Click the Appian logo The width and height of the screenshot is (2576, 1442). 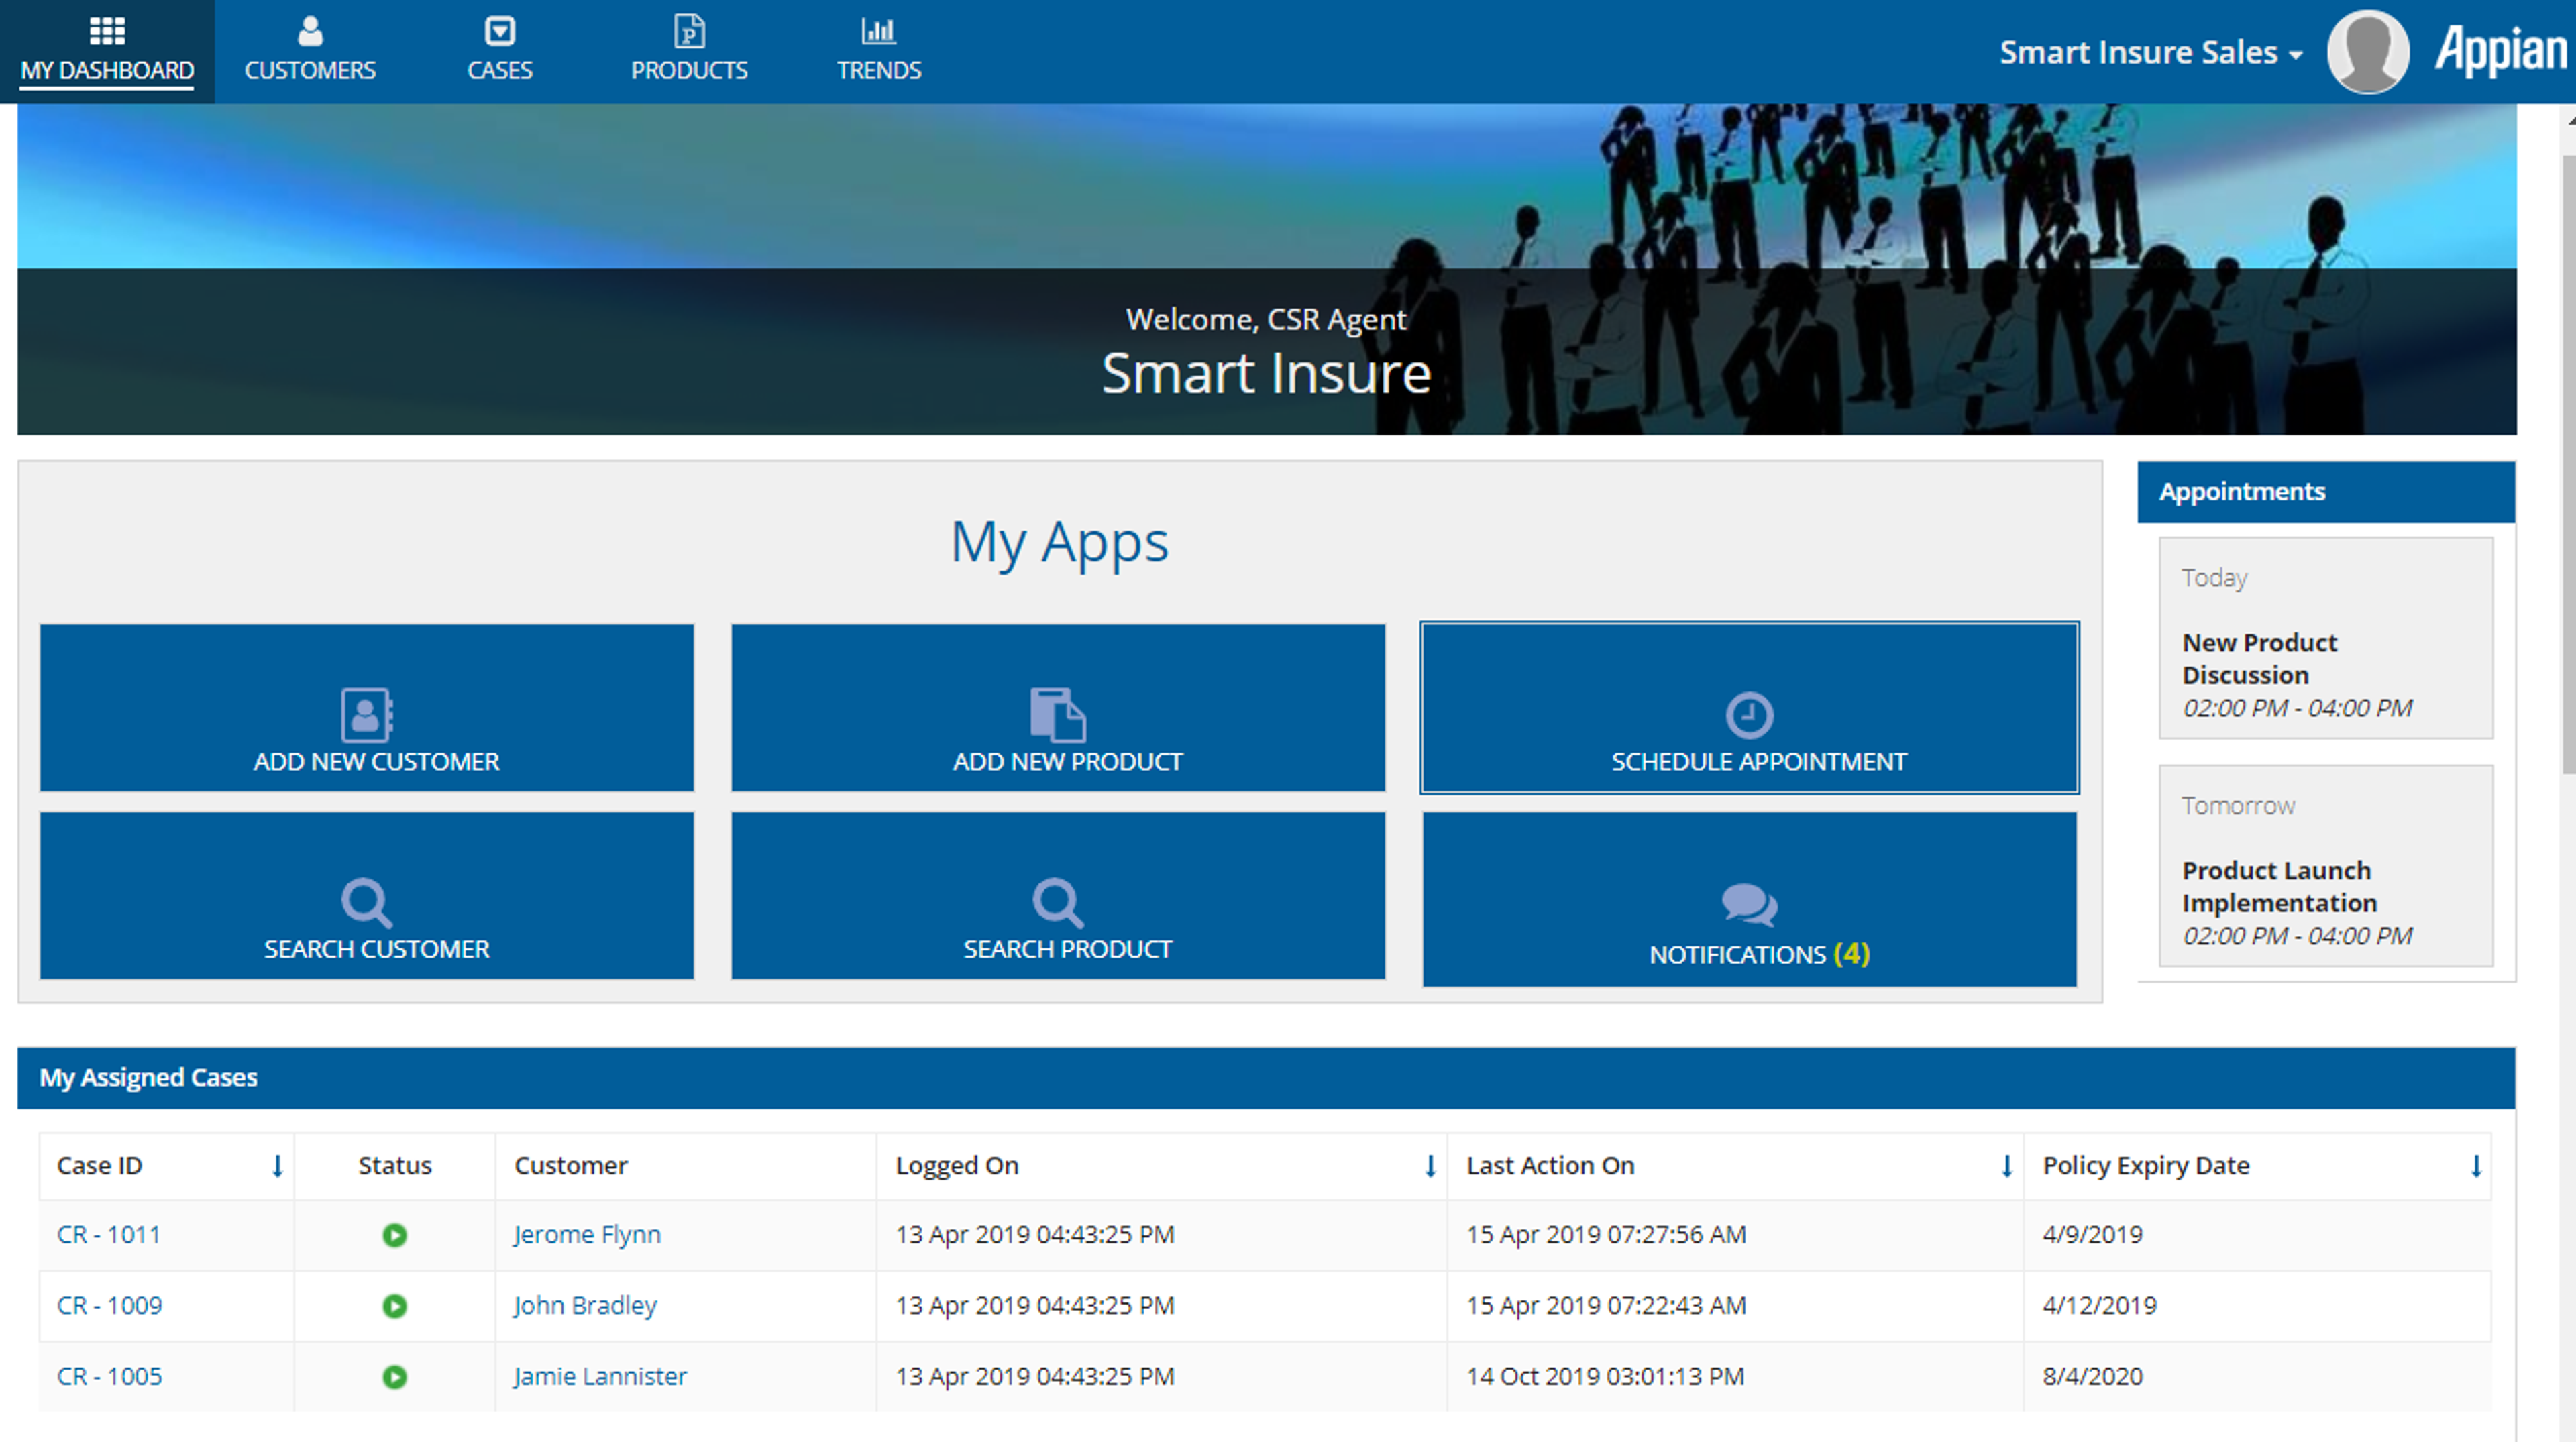tap(2500, 51)
